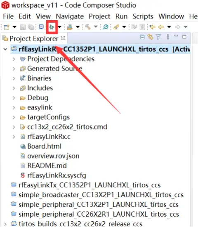
Task: Open the Edit menu
Action: pos(25,16)
